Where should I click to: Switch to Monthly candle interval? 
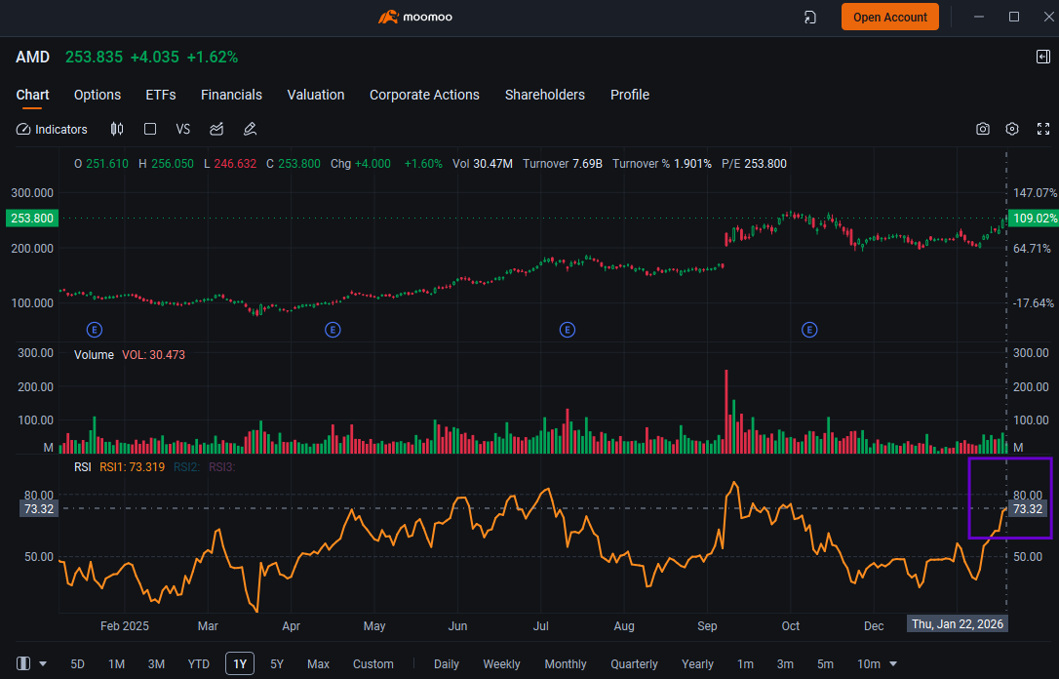566,664
